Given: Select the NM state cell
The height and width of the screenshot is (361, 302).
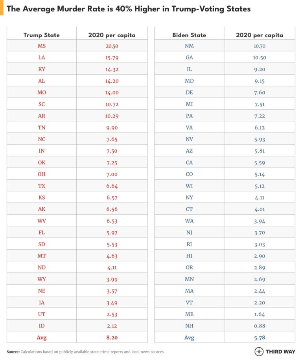Looking at the screenshot, I should (x=189, y=46).
